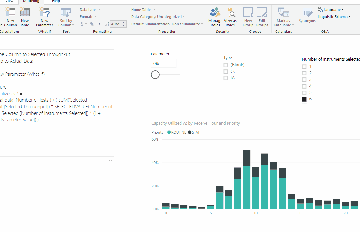Uncheck instrument number 6

(304, 99)
